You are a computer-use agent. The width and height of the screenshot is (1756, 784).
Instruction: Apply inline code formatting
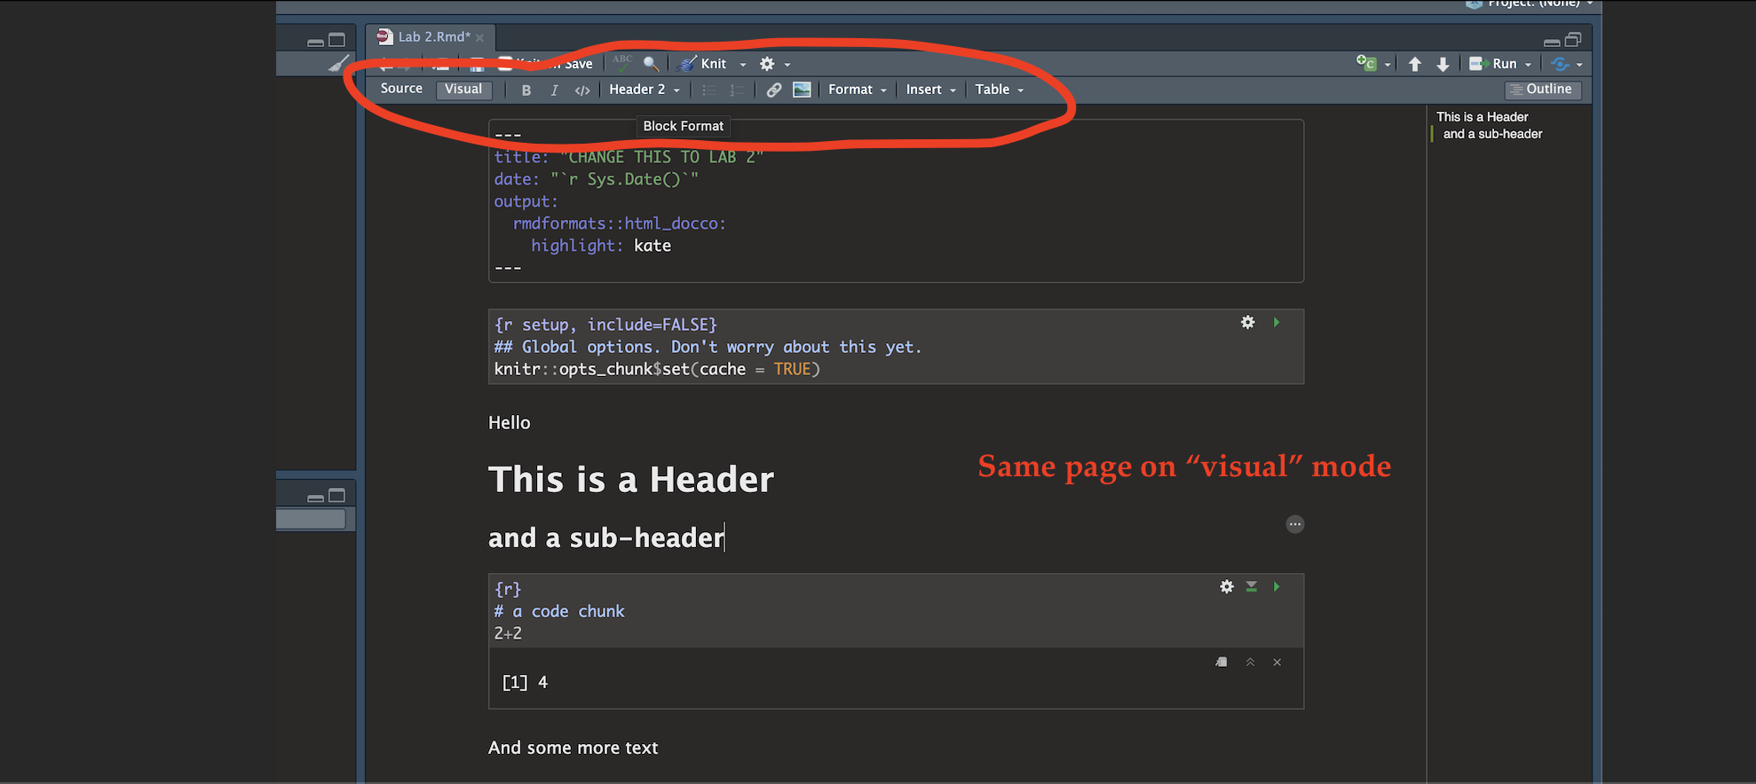pyautogui.click(x=582, y=90)
